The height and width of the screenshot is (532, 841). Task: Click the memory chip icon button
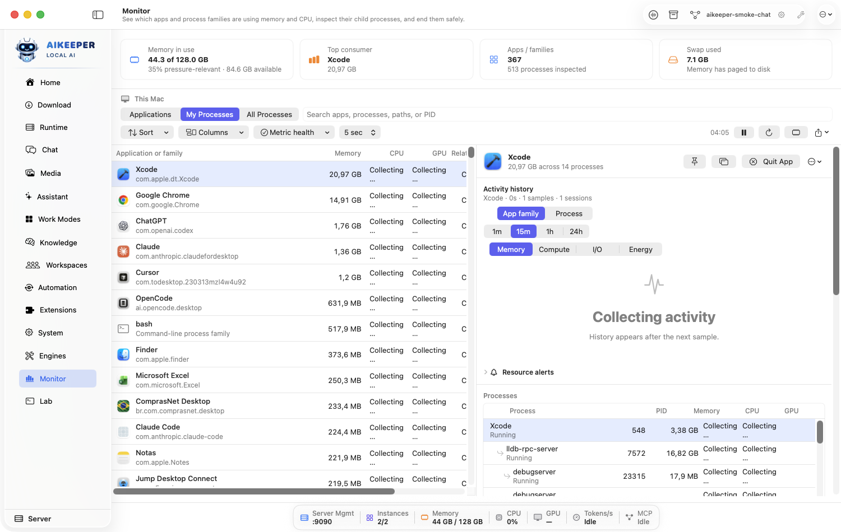point(796,132)
